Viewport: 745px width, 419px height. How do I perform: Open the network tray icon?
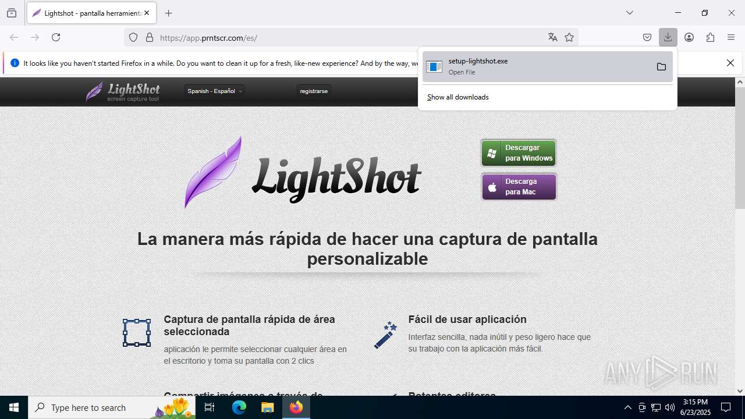pyautogui.click(x=656, y=407)
